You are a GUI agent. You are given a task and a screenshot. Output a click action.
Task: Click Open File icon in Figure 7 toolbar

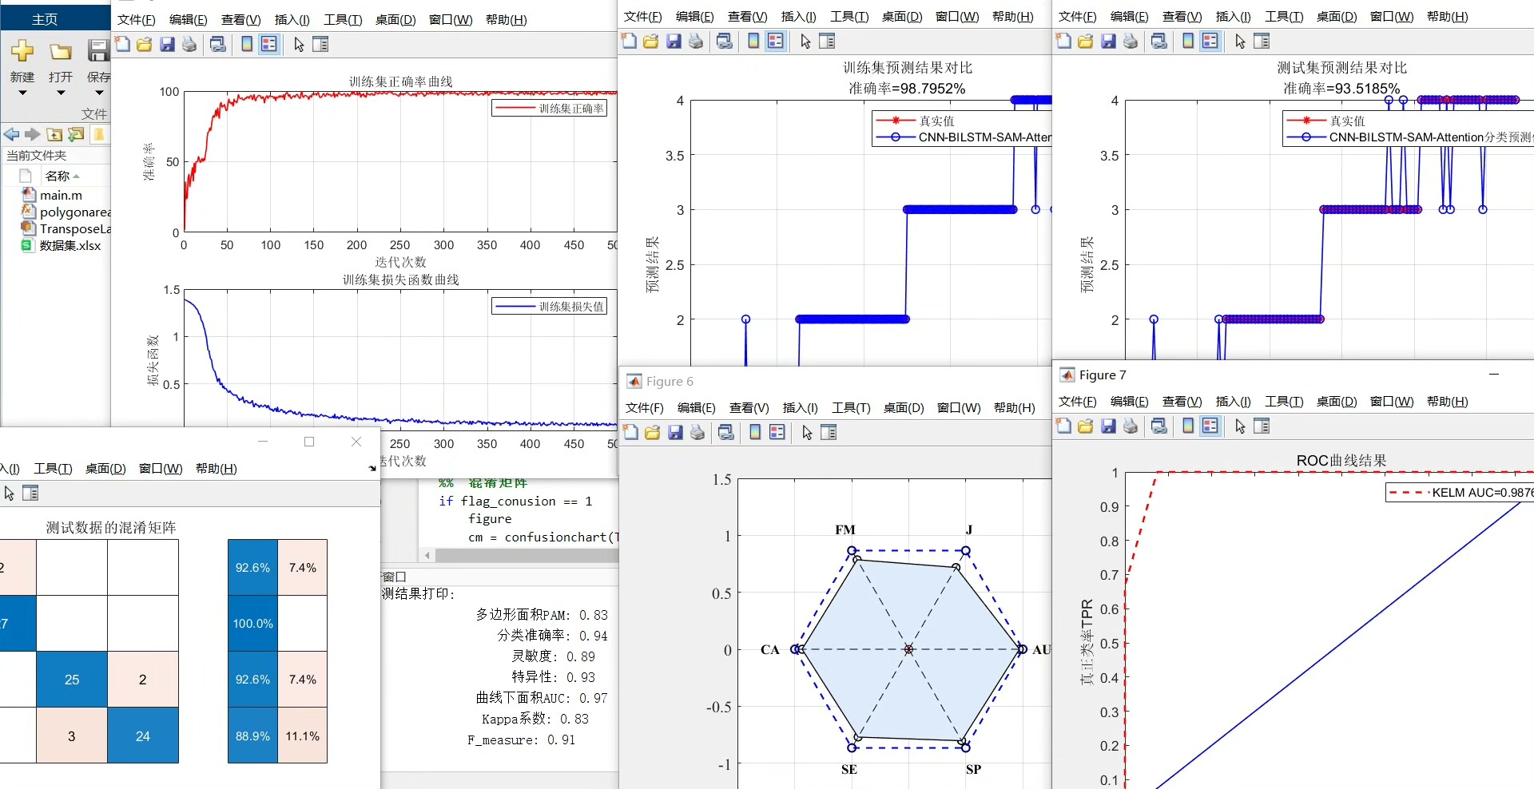pos(1085,426)
